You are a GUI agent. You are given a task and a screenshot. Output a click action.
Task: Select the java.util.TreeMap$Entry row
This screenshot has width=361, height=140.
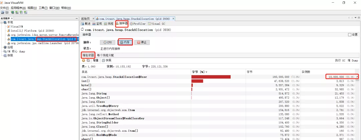[218, 106]
